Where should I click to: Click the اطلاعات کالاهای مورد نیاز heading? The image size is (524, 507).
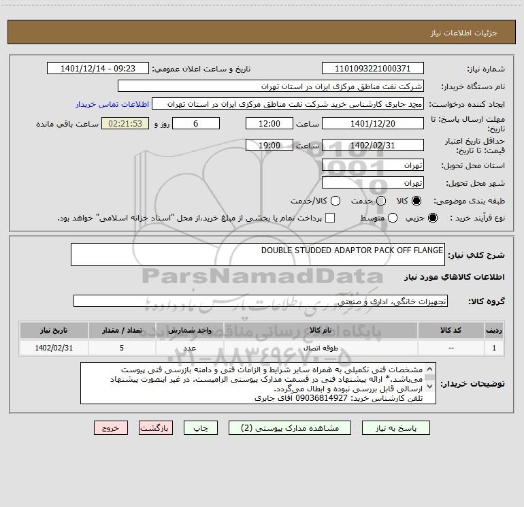click(x=454, y=277)
